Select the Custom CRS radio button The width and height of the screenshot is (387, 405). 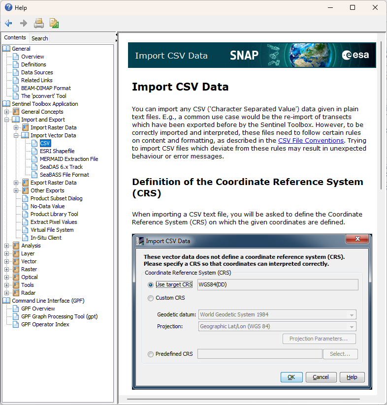pyautogui.click(x=151, y=298)
